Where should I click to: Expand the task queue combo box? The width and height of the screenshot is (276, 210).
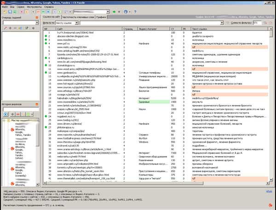pos(37,22)
